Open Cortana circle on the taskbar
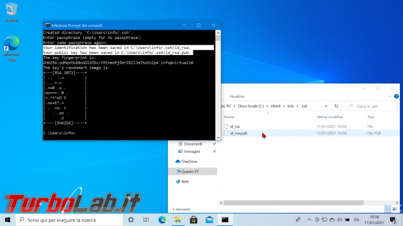Viewport: 403px width, 226px height. (131, 220)
